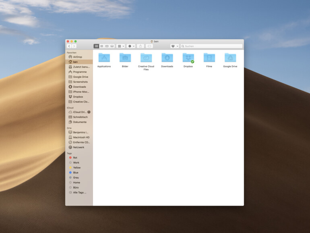Go back with the left chevron button
Viewport: 310px width, 233px height.
pyautogui.click(x=69, y=46)
